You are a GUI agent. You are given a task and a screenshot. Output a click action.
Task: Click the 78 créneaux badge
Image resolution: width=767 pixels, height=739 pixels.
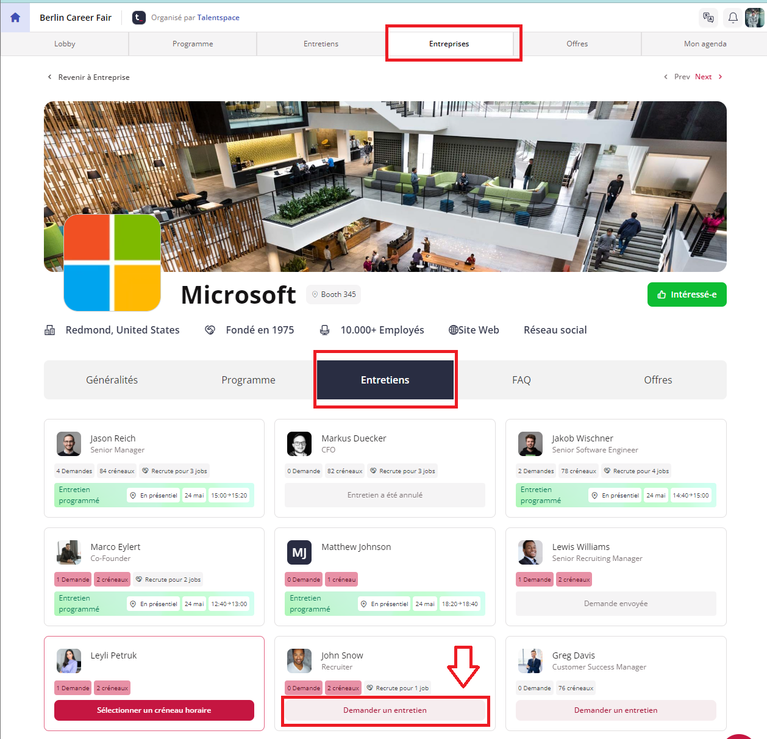click(x=579, y=471)
